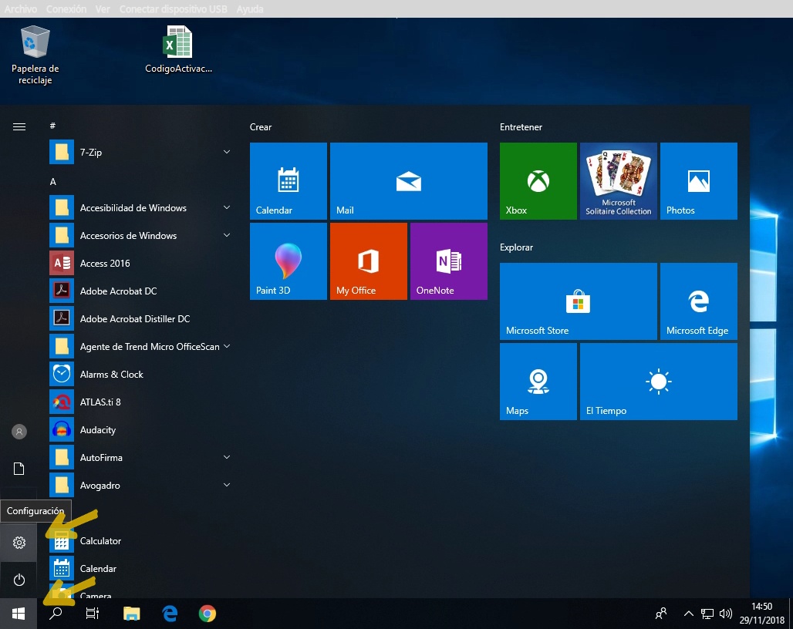Open the Microsoft Store tile
Image resolution: width=793 pixels, height=629 pixels.
coord(578,301)
